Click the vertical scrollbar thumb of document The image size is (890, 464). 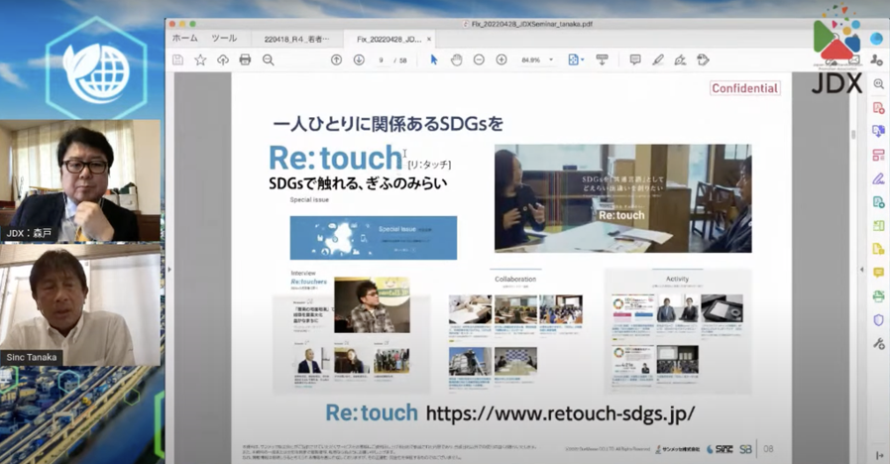tap(852, 135)
